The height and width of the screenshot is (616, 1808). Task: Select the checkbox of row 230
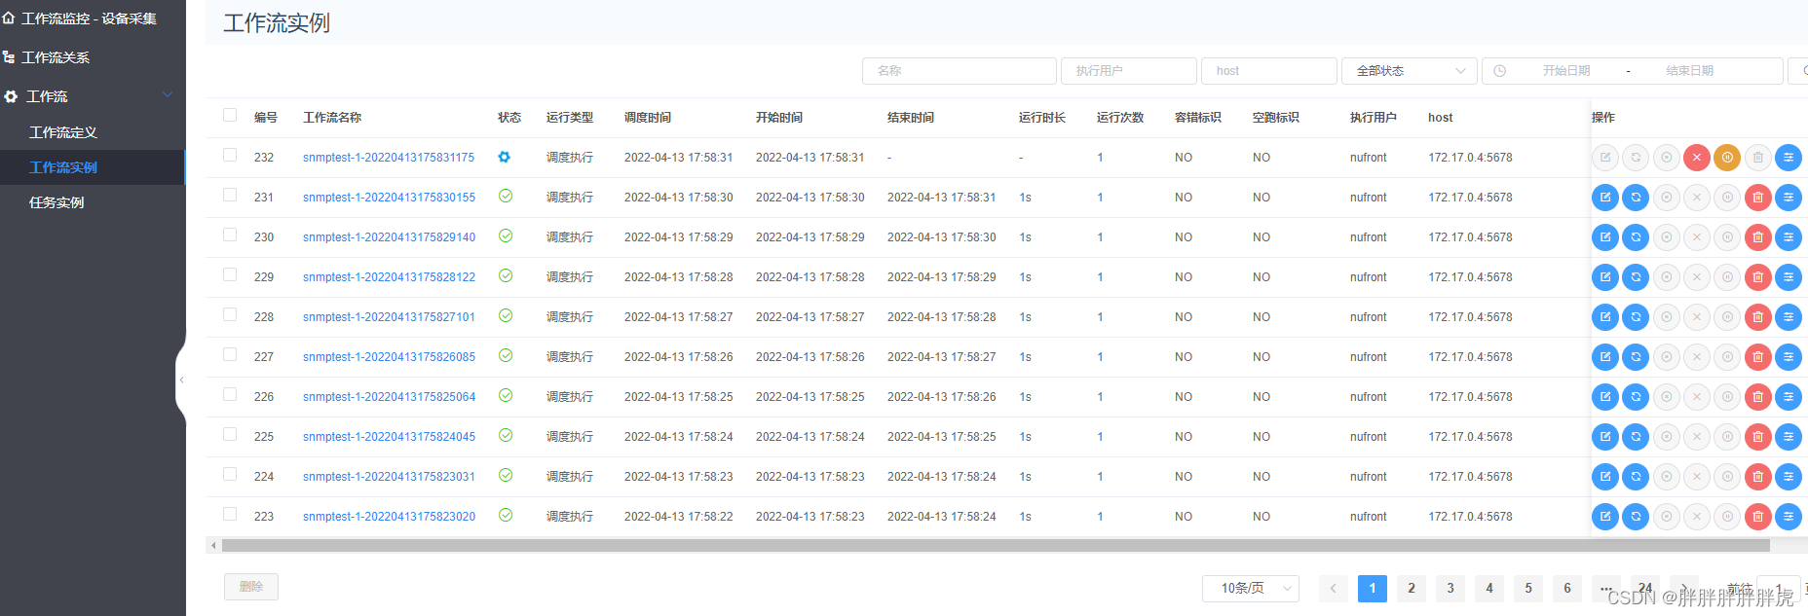click(x=230, y=235)
